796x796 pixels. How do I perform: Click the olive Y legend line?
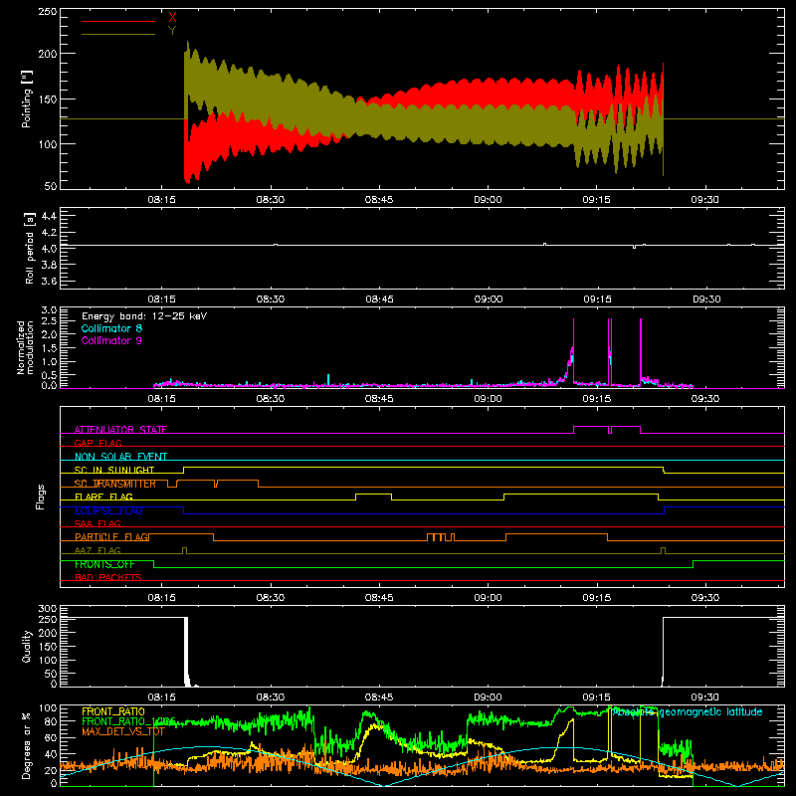tap(118, 34)
